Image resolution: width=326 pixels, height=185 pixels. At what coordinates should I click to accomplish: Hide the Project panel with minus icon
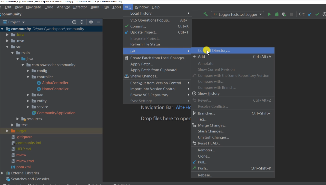98,22
